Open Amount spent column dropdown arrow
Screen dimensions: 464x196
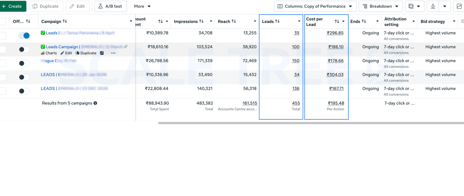[x=167, y=21]
